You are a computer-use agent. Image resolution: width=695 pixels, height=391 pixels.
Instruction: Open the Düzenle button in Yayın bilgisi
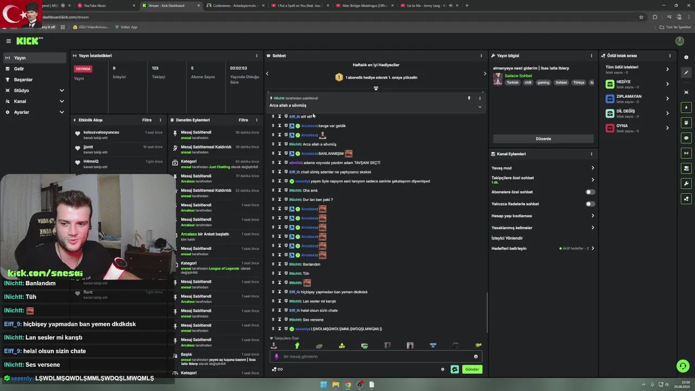point(543,138)
